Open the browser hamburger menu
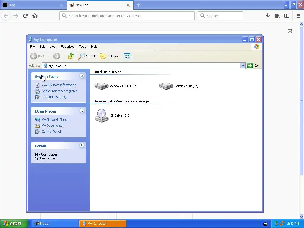304x228 pixels. (298, 16)
